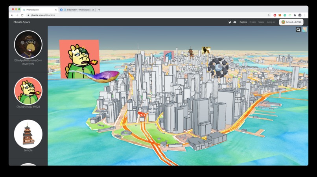
Task: Bookmark this page with the star icon
Action: [269, 15]
